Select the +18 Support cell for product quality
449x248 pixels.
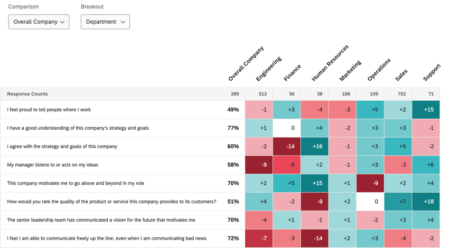(x=426, y=202)
